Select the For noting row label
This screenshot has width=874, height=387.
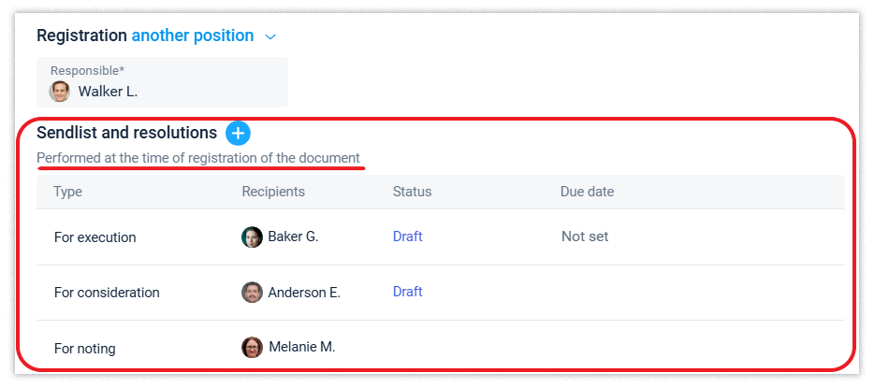click(84, 349)
